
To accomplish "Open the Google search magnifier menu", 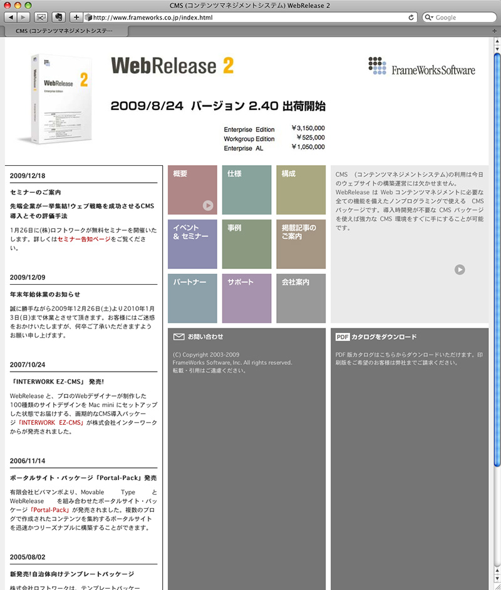I will click(429, 18).
